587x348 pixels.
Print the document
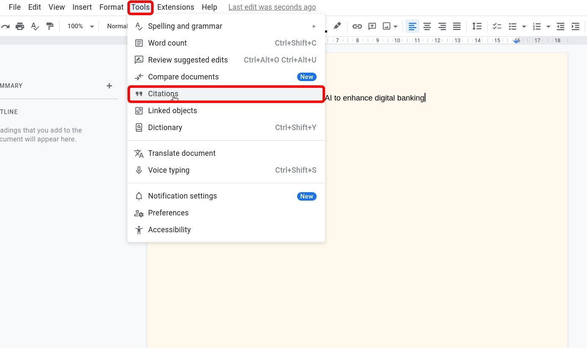click(x=20, y=26)
